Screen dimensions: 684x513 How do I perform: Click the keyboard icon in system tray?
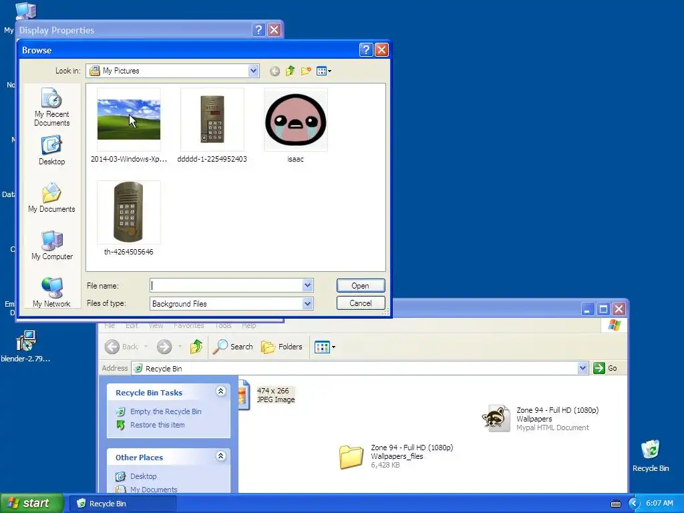(615, 504)
